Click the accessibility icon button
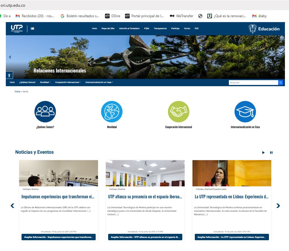This screenshot has height=251, width=289. click(9, 75)
